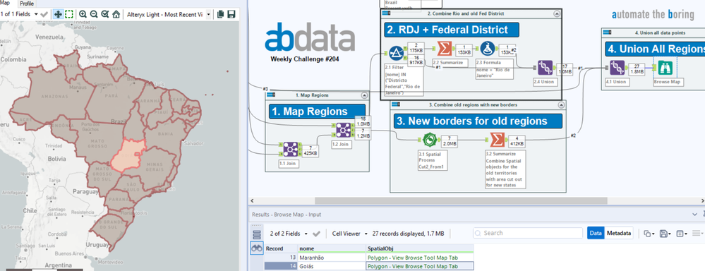The height and width of the screenshot is (271, 705).
Task: Select the 2.3 Formula flask tool
Action: pos(488,49)
